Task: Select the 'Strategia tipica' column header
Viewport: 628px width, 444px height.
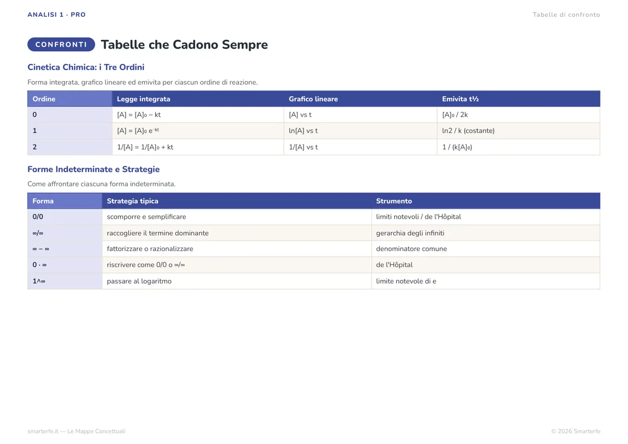Action: (237, 201)
